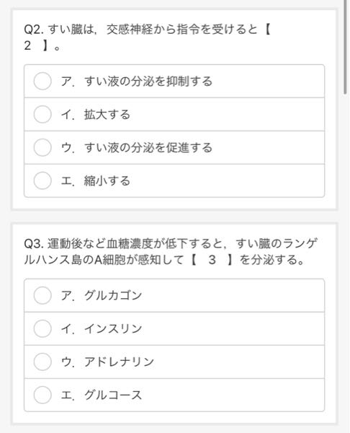
Task: Click the グルコース answer label
Action: tap(113, 395)
